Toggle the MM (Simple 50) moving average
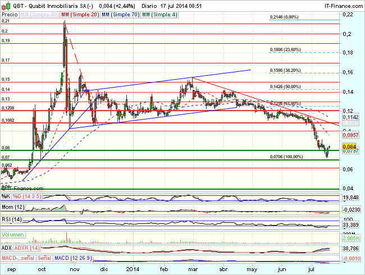 (x=39, y=13)
